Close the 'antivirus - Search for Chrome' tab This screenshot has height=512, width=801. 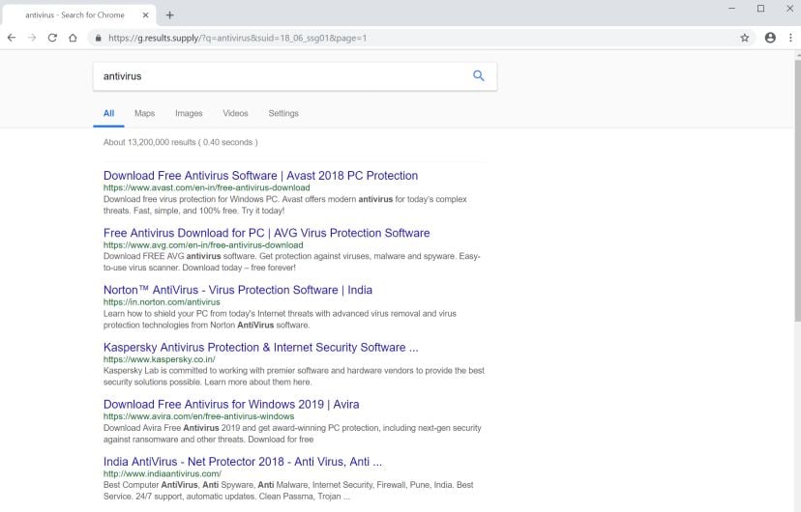[145, 15]
